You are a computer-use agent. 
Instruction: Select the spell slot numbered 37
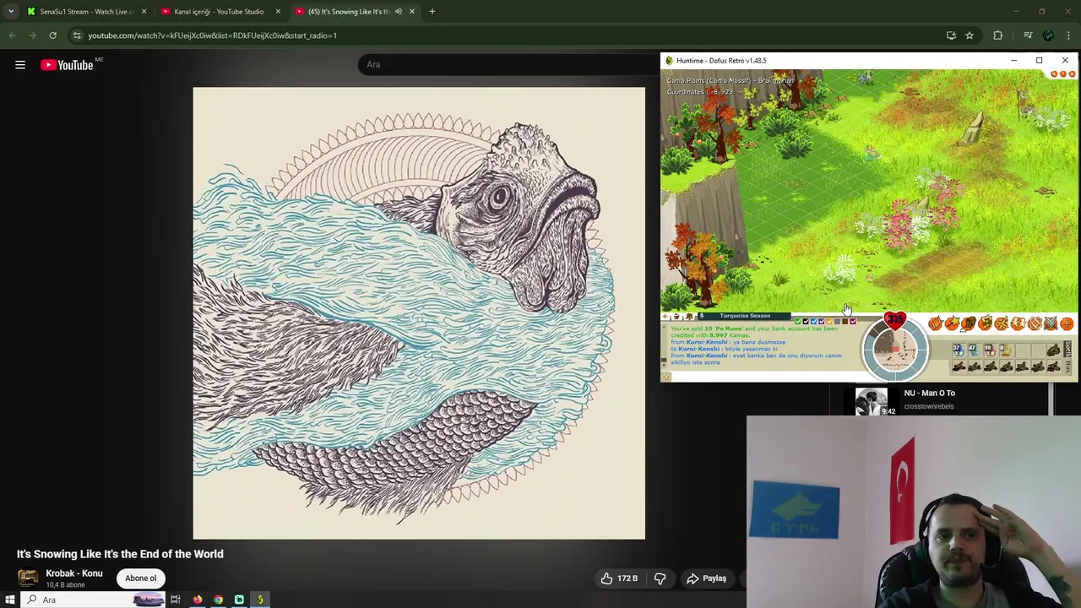[x=959, y=350]
